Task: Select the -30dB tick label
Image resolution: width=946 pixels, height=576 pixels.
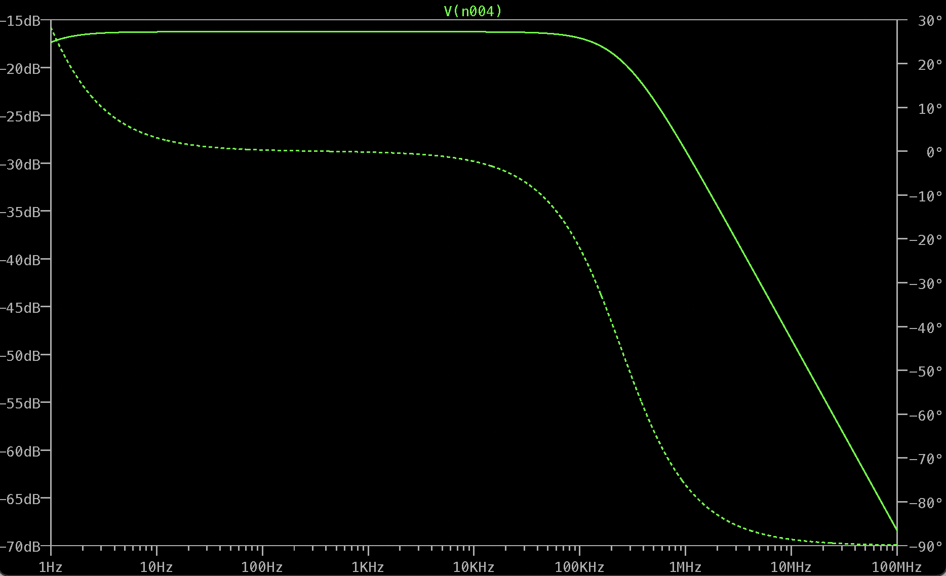Action: click(20, 164)
